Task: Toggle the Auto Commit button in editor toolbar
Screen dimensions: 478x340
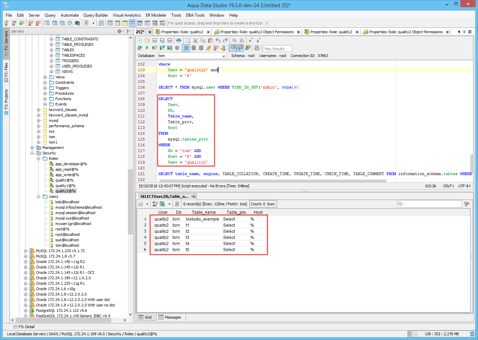Action: coord(186,48)
